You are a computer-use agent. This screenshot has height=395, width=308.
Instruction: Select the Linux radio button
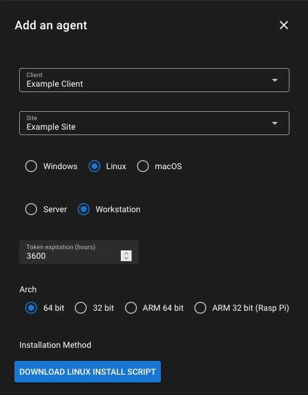pos(94,166)
